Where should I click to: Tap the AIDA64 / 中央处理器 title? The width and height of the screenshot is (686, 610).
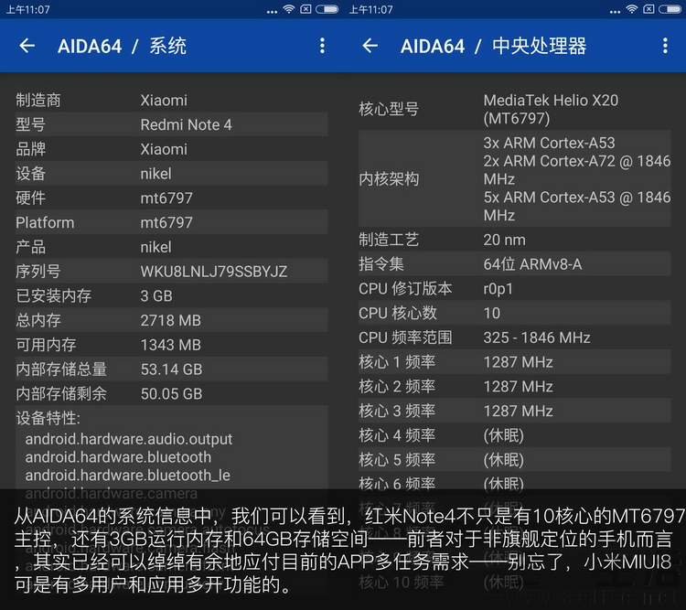point(494,46)
